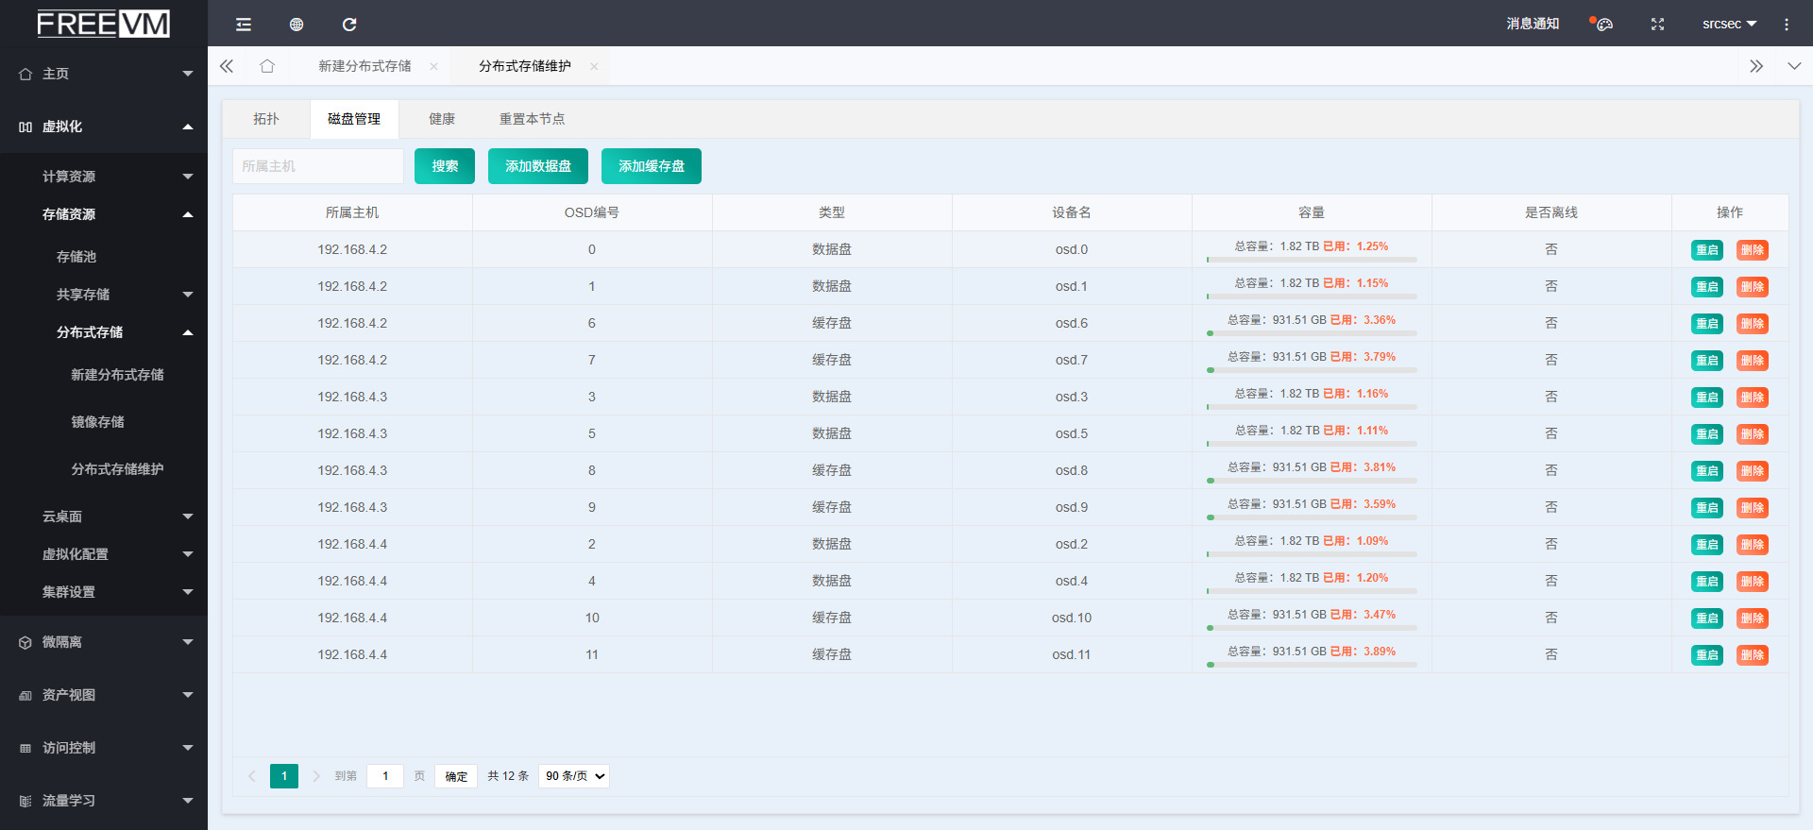
Task: Focus the 所属主机 search input field
Action: point(317,166)
